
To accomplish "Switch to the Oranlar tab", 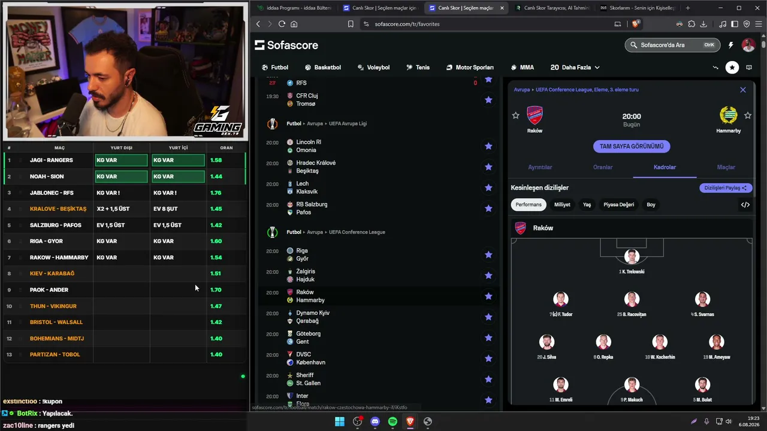I will 603,168.
